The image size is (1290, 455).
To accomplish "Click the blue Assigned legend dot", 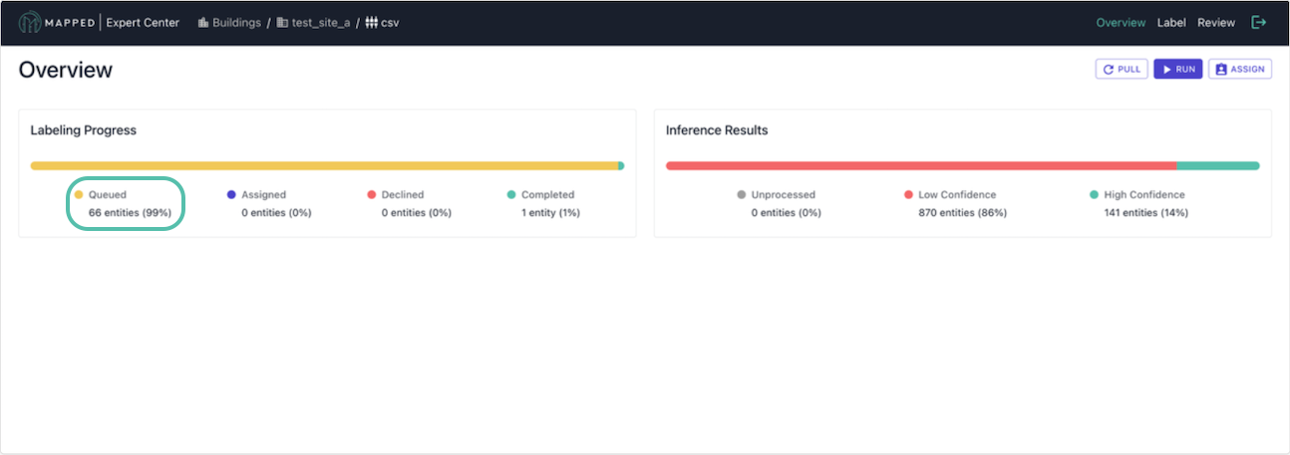I will coord(231,195).
